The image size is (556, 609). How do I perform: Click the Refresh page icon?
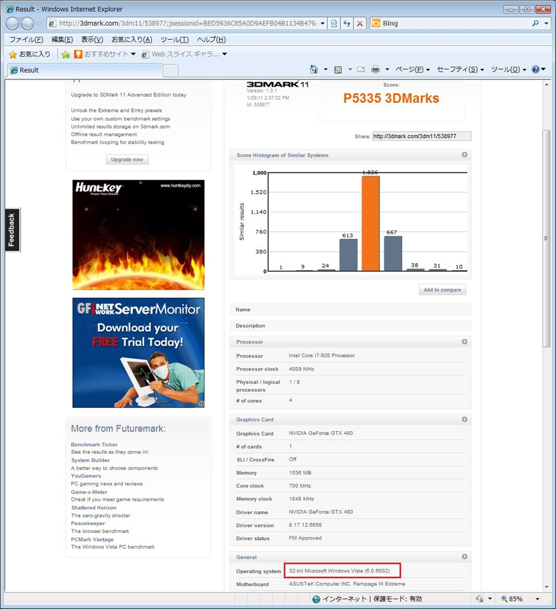pos(347,24)
